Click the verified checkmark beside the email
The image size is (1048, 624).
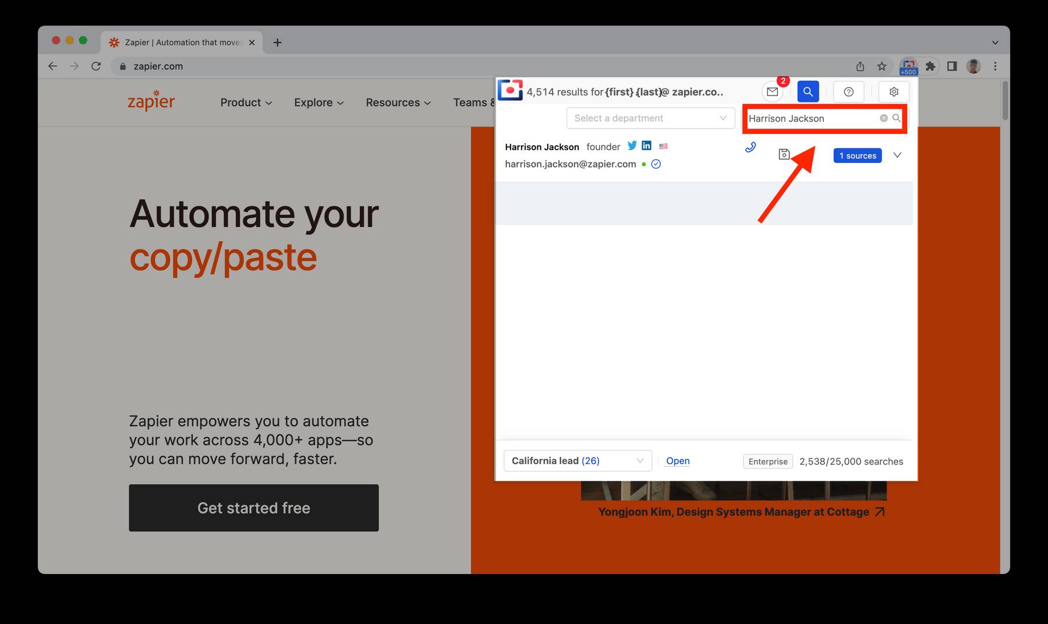click(656, 164)
